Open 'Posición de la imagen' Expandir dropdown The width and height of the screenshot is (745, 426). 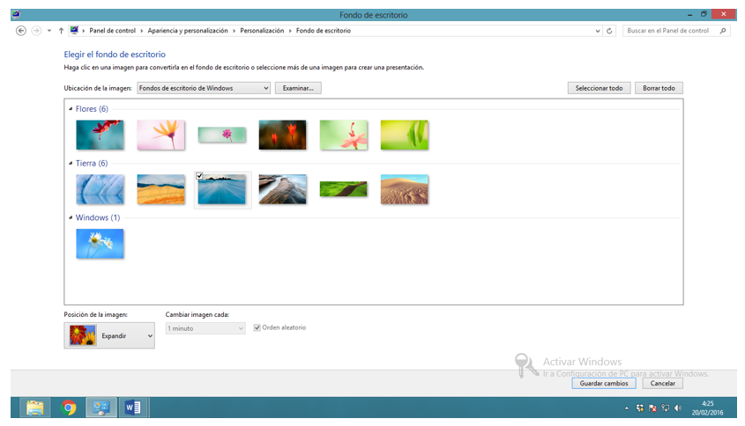click(109, 336)
